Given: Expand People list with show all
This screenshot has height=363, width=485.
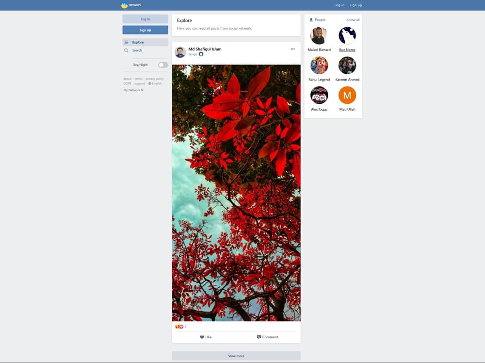Looking at the screenshot, I should point(353,20).
